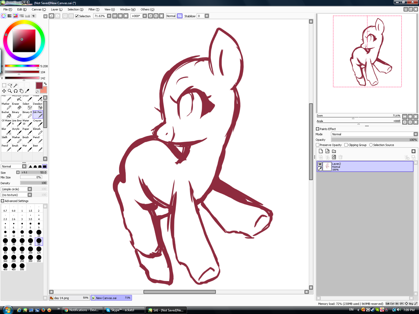
Task: Select the Magic Wand tool
Action: [16, 85]
